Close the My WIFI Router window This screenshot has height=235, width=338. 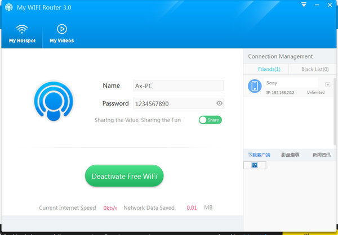coord(330,4)
